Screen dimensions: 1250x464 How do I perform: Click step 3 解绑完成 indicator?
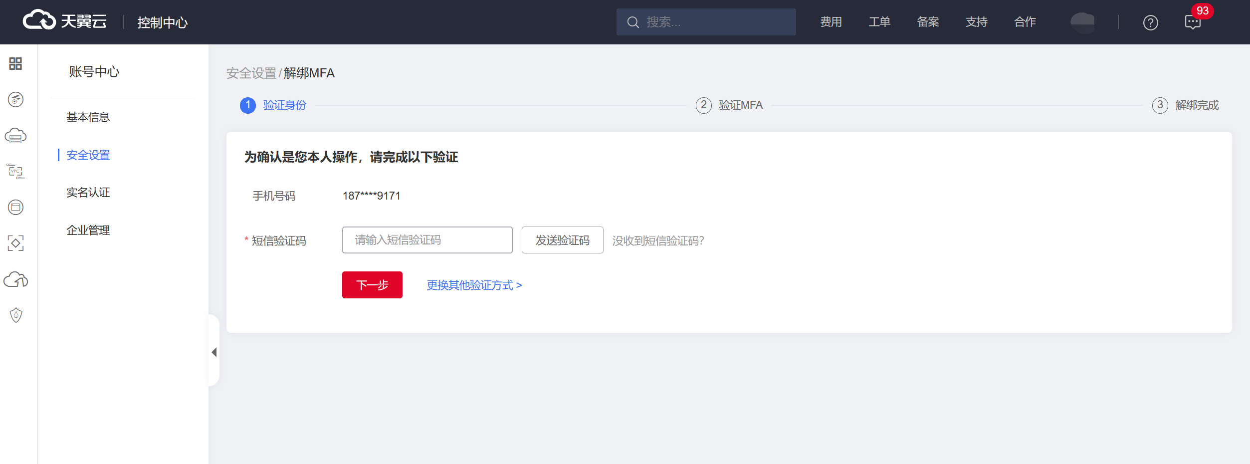[1185, 105]
